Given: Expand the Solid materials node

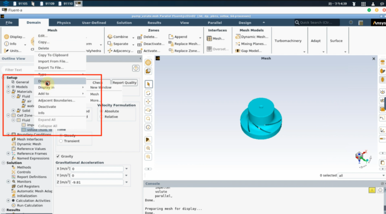Looking at the screenshot, I should pos(13,111).
